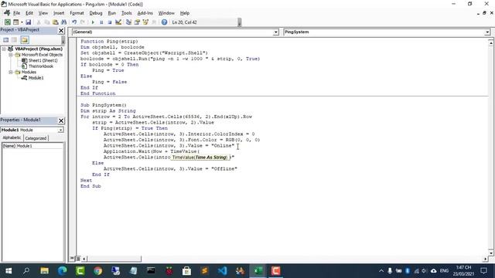Image resolution: width=495 pixels, height=278 pixels.
Task: Open the PingSystem procedure dropdown
Action: pyautogui.click(x=487, y=32)
